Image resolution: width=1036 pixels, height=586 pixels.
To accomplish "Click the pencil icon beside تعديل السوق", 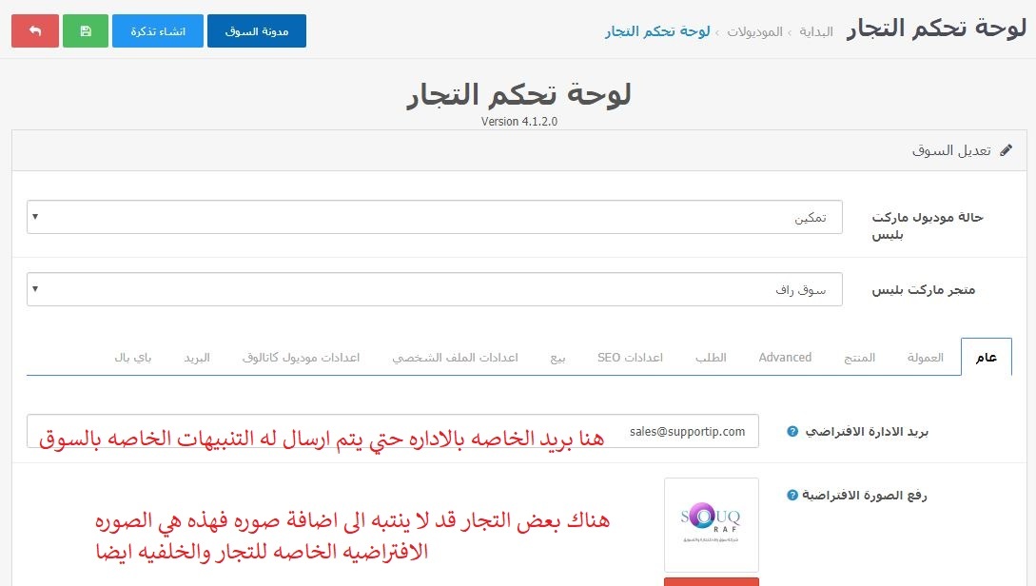I will pyautogui.click(x=1006, y=150).
